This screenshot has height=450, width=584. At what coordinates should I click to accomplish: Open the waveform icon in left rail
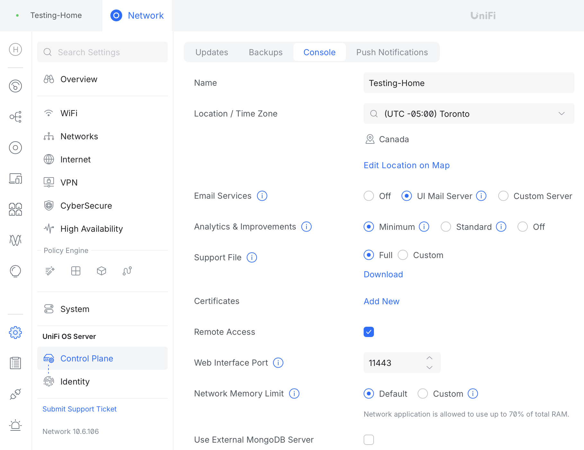(15, 240)
